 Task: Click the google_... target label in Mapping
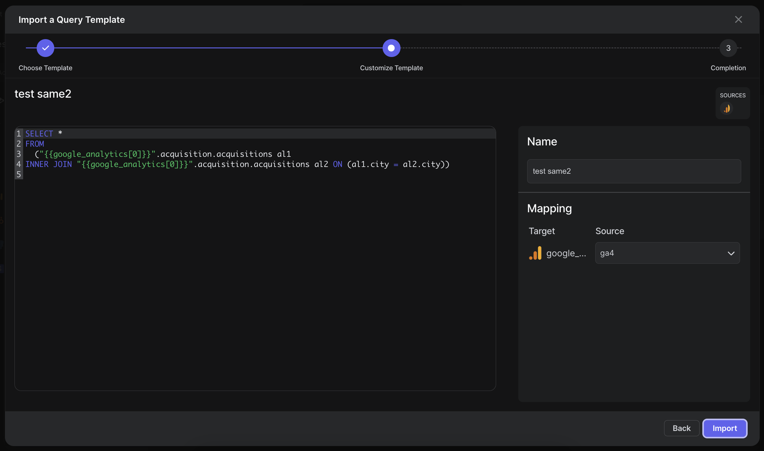point(566,253)
